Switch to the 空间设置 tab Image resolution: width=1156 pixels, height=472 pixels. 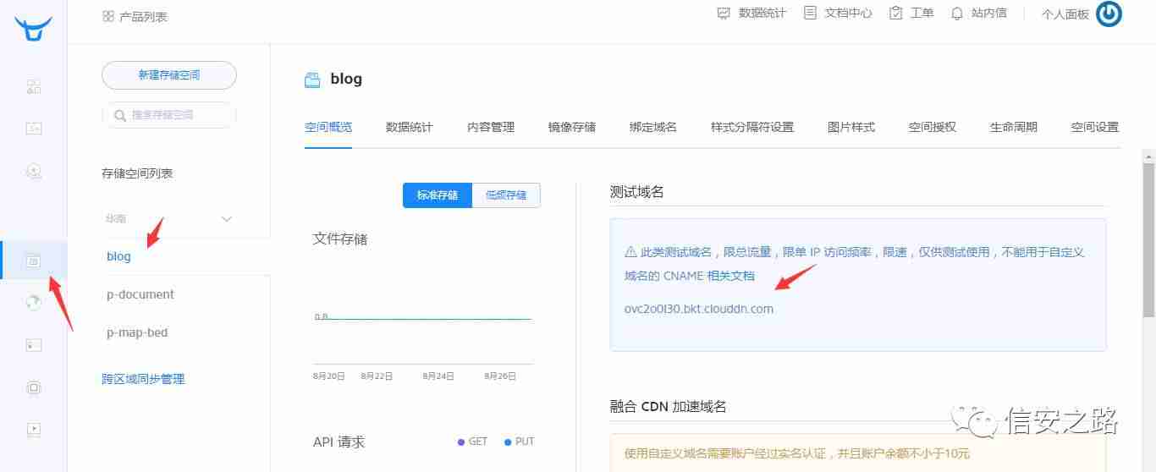coord(1095,127)
